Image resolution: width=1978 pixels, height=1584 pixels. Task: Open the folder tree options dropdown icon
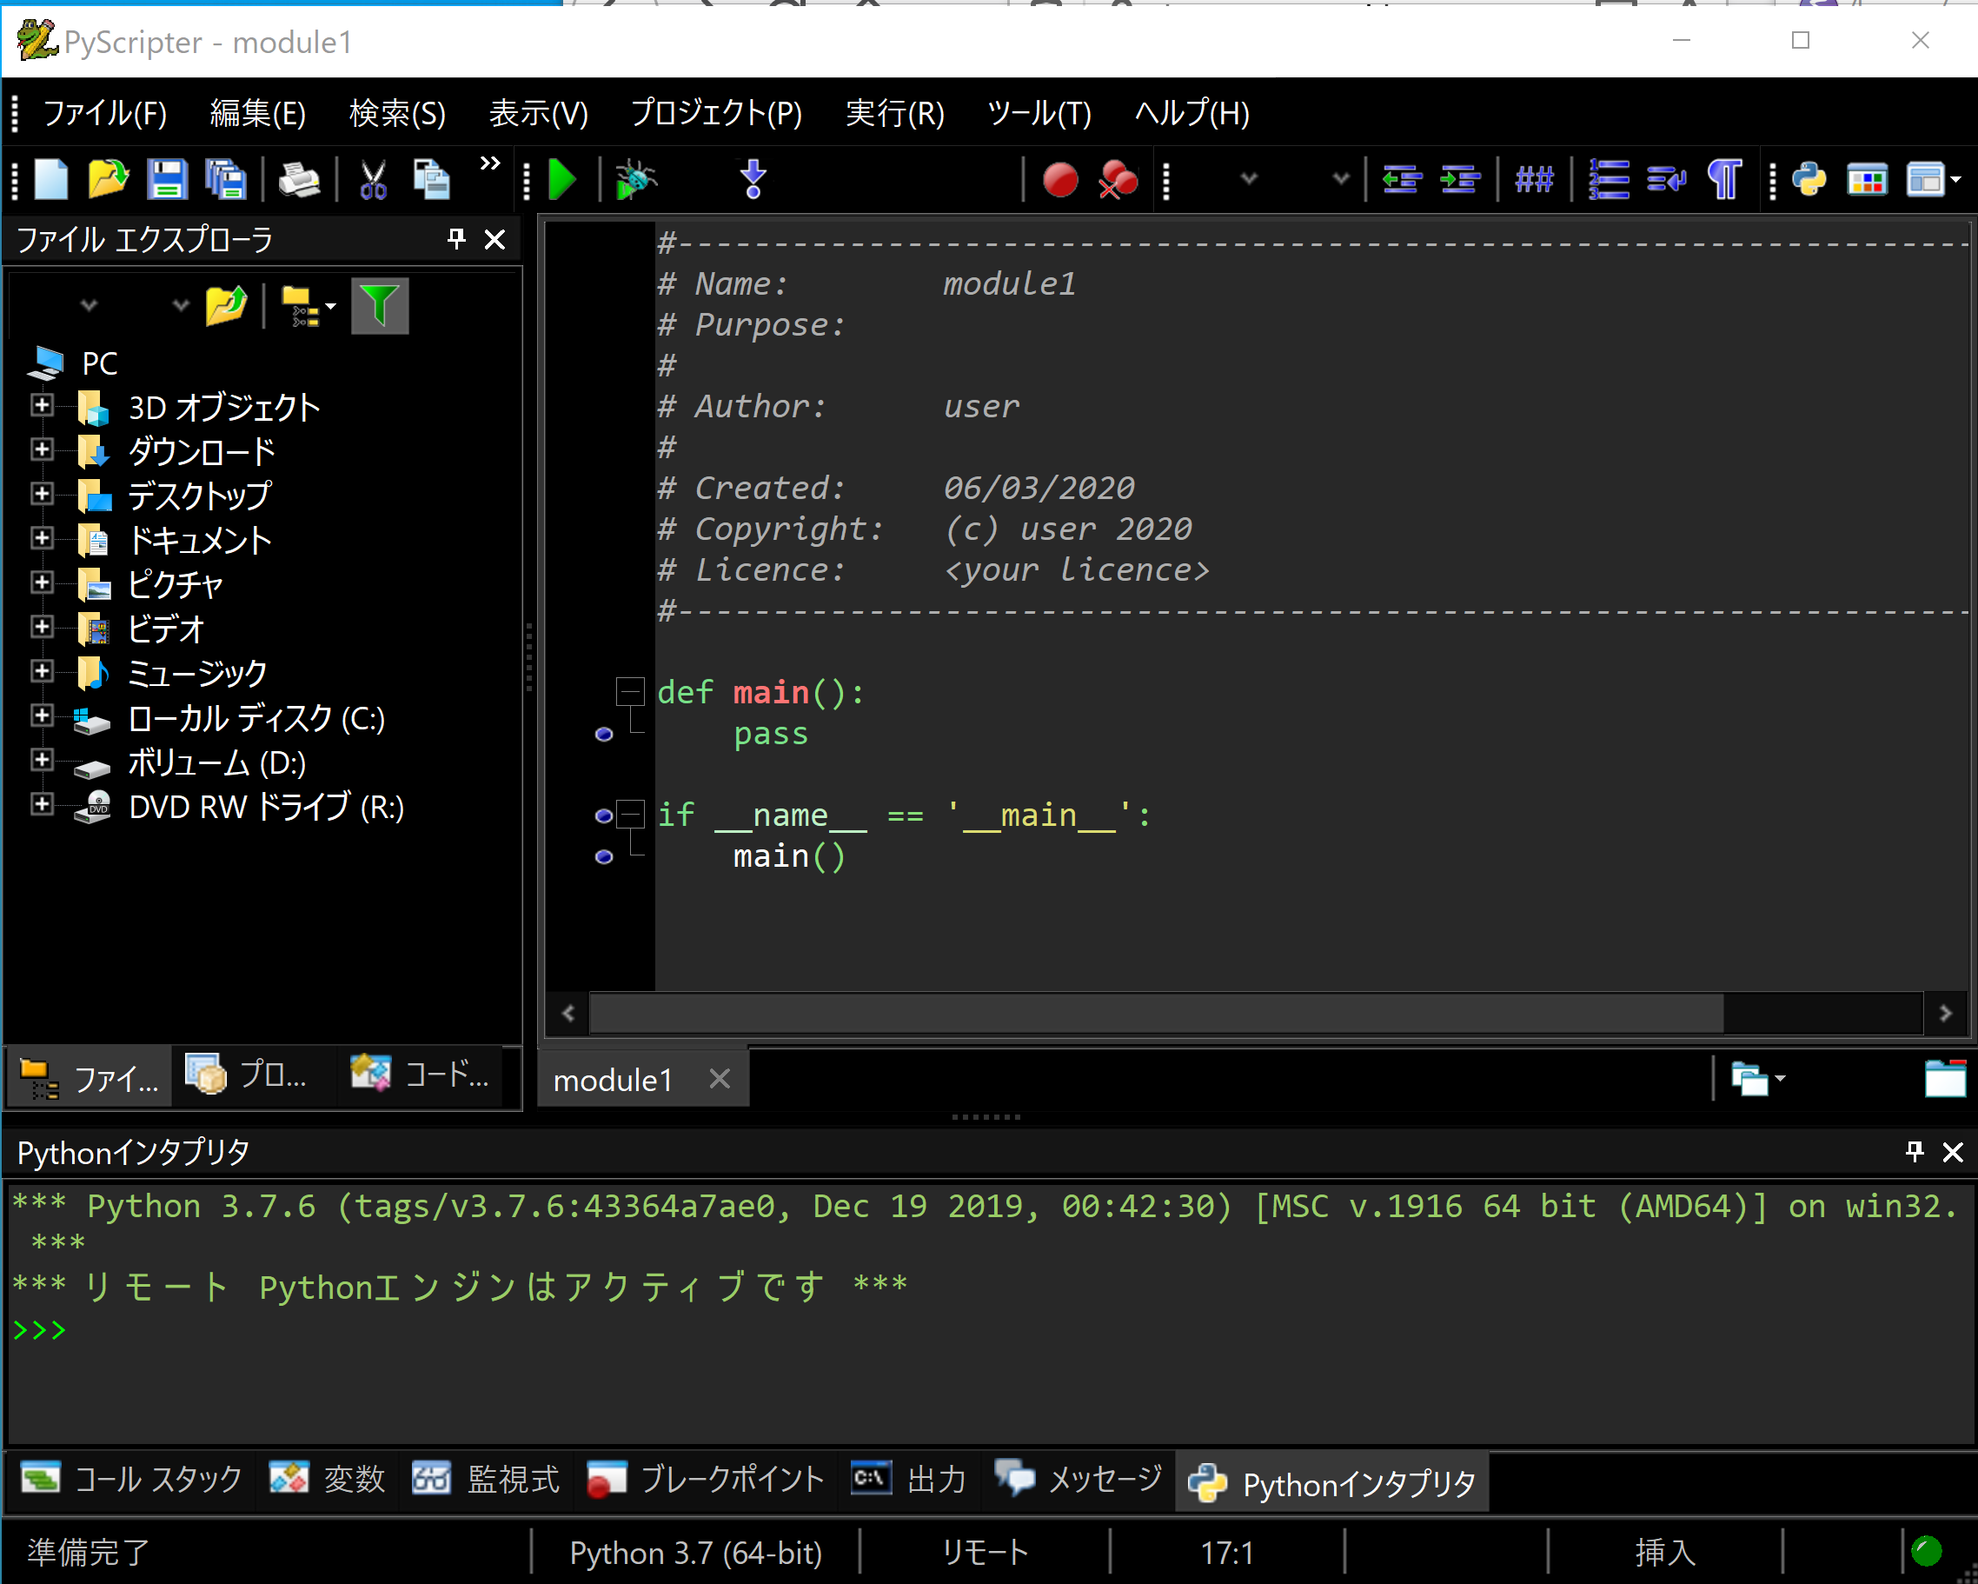[x=309, y=306]
